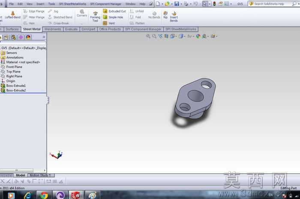Select the Cross-Break tool
This screenshot has height=199, width=300.
tap(58, 23)
